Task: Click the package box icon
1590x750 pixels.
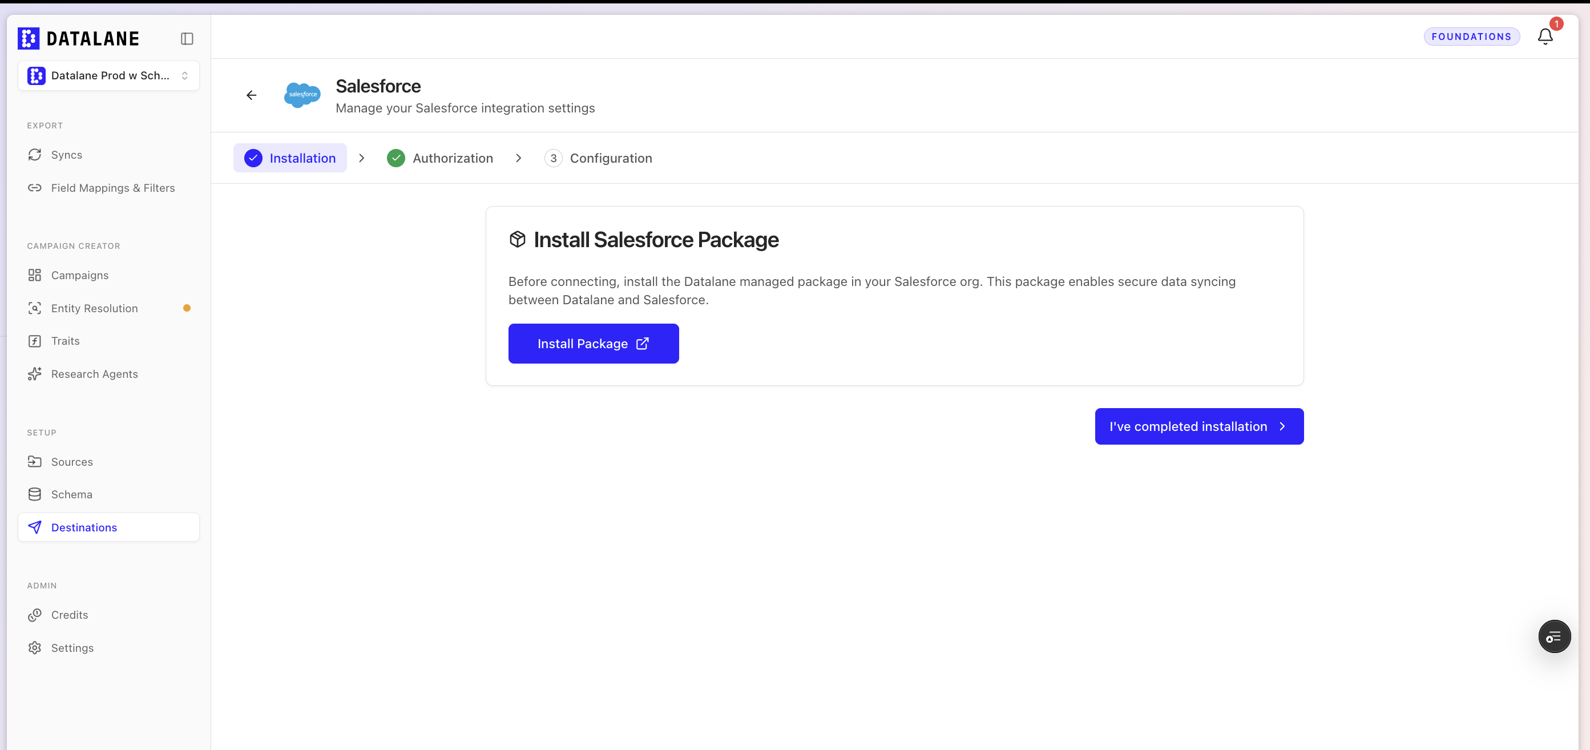Action: point(517,239)
